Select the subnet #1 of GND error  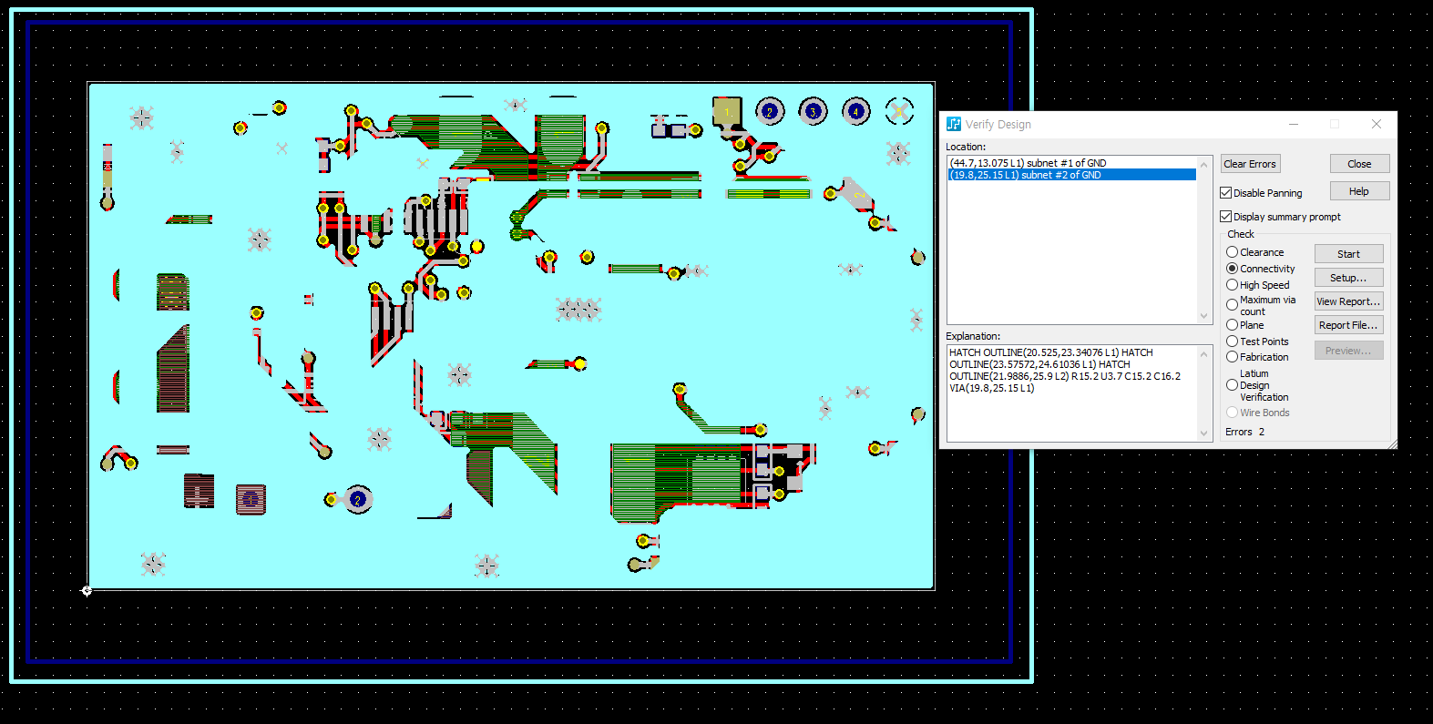click(1028, 163)
